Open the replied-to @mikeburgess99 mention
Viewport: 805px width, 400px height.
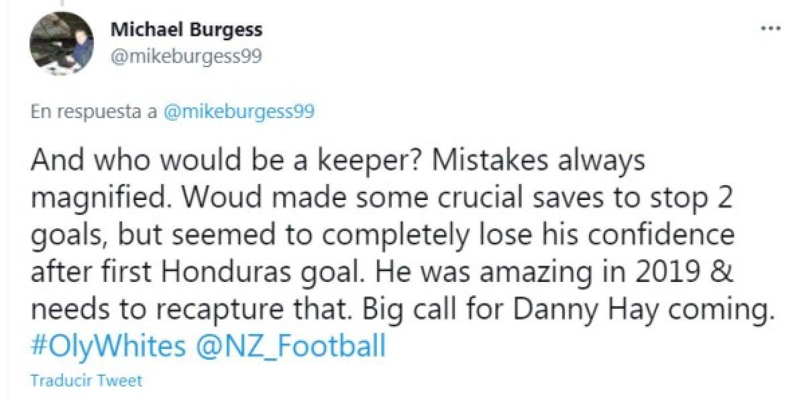[x=239, y=111]
